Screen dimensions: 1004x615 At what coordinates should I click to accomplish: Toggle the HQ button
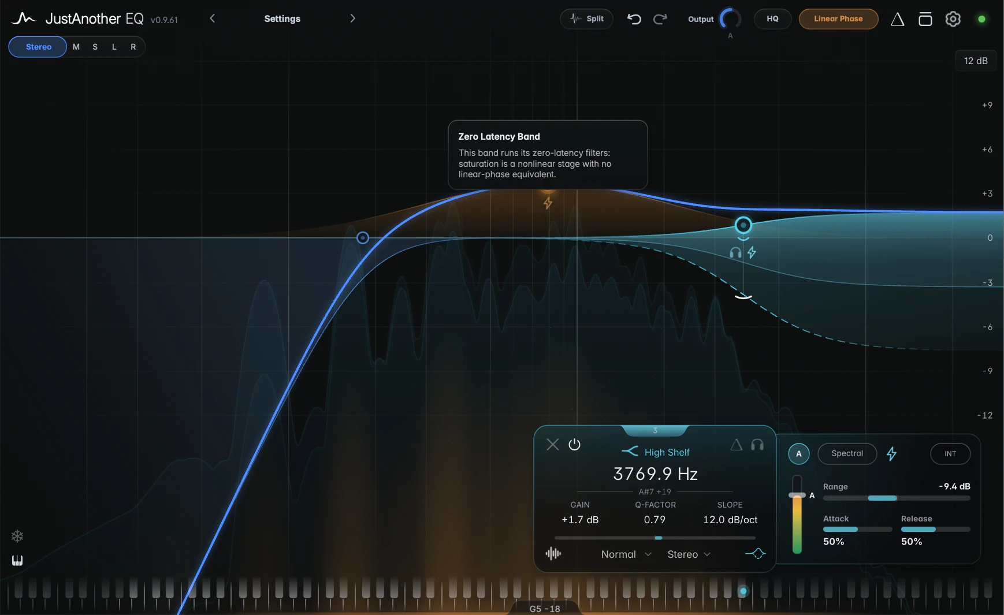(773, 19)
